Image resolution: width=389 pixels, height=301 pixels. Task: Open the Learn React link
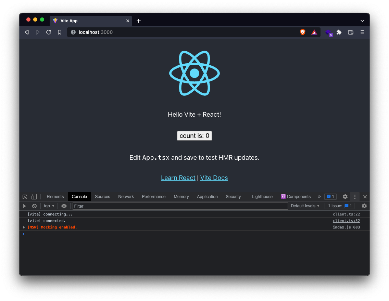click(x=178, y=178)
